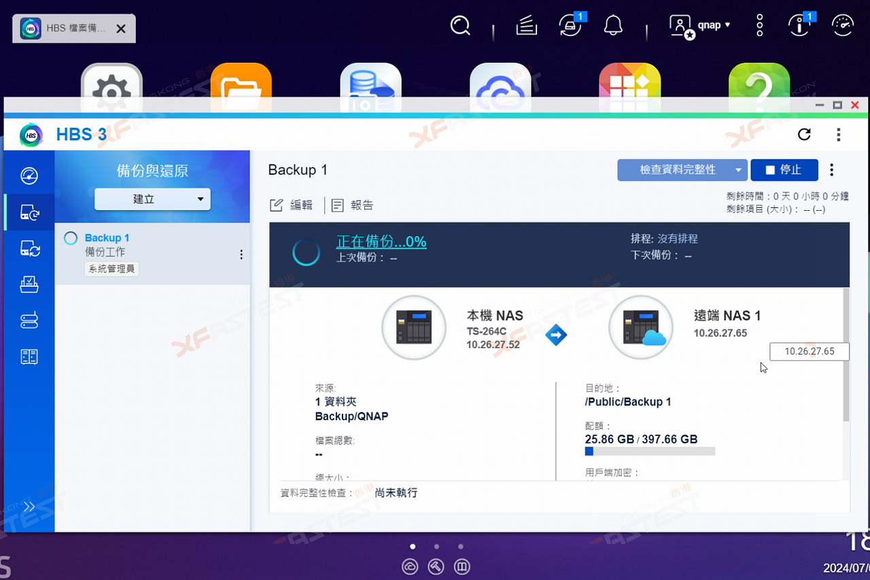
Task: Open job more options beside 停止
Action: coord(831,170)
